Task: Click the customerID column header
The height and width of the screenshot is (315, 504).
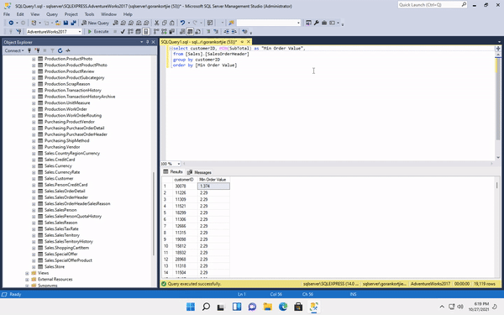Action: click(184, 180)
